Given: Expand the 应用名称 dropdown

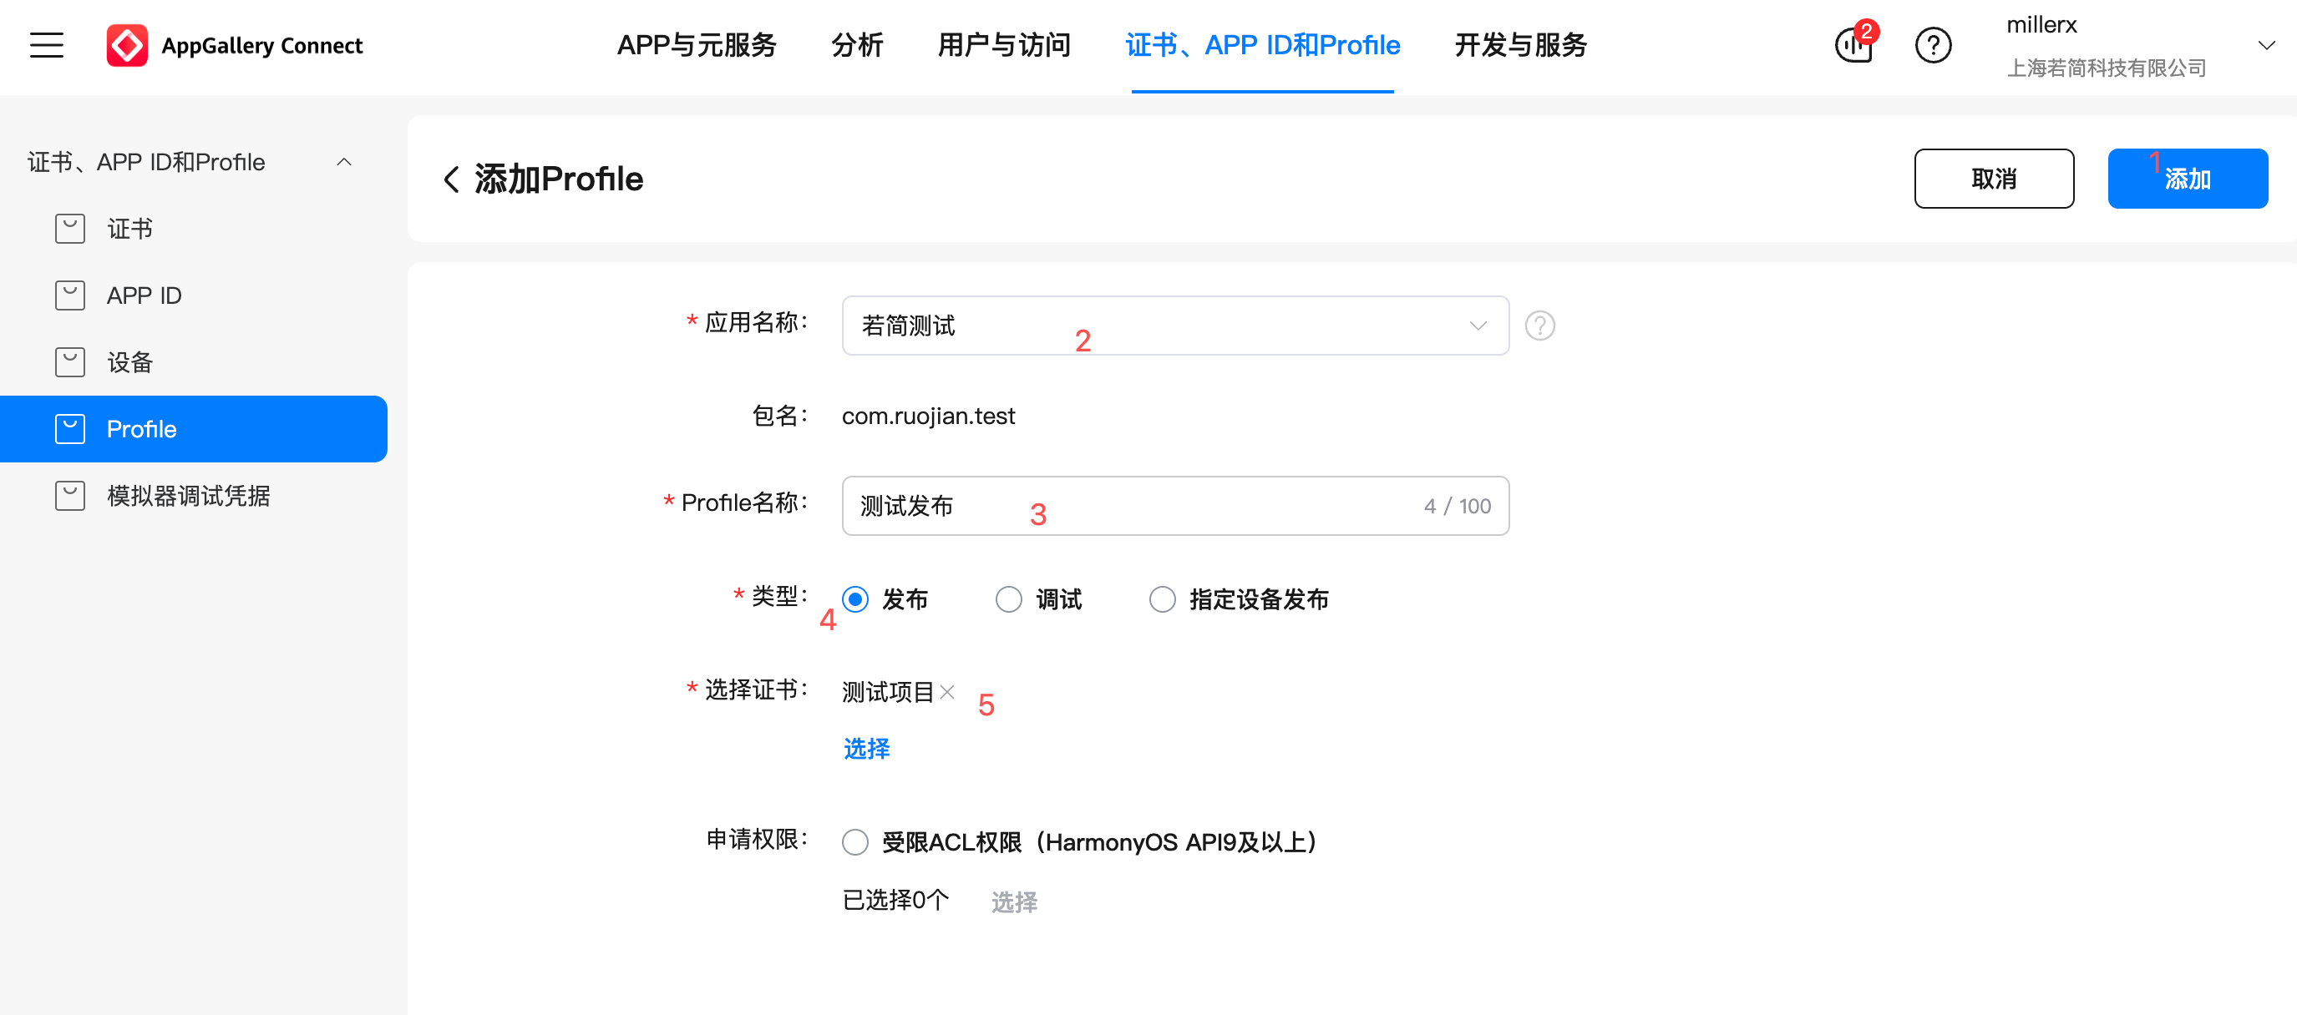Looking at the screenshot, I should (1174, 326).
